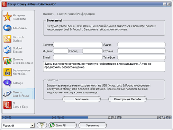Click the question mark help button
This screenshot has height=130, width=173.
tap(42, 125)
